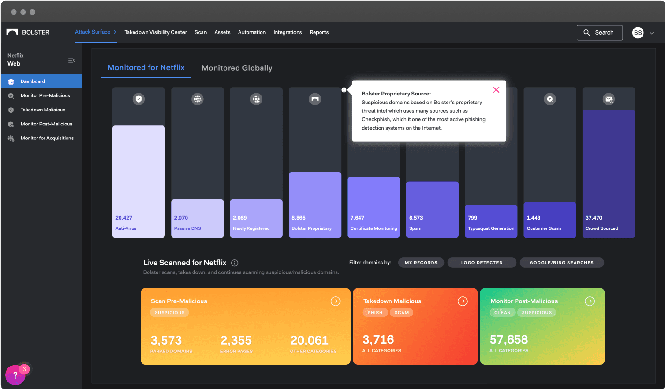Click the BS user avatar
Image resolution: width=665 pixels, height=389 pixels.
pos(638,33)
